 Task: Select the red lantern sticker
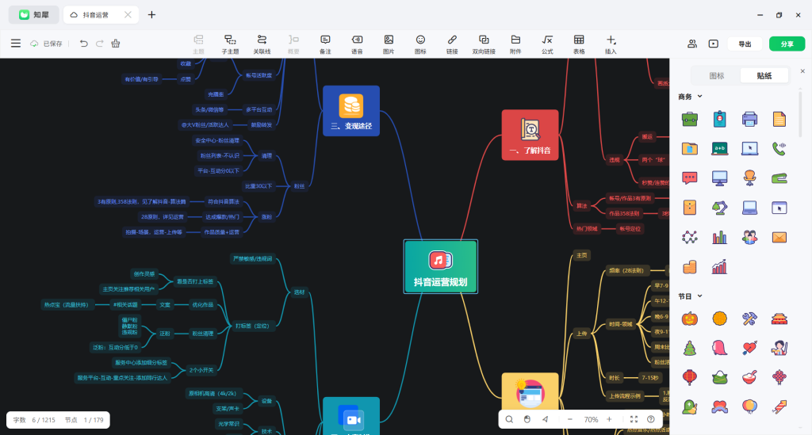690,378
